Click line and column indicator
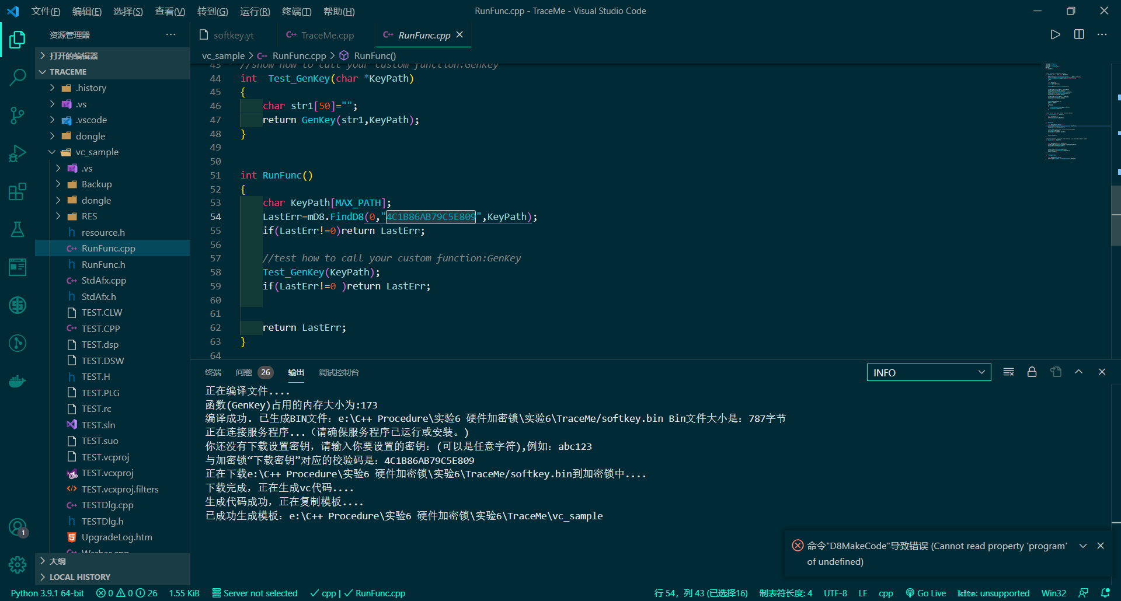Screen dimensions: 1121x601 [701, 593]
